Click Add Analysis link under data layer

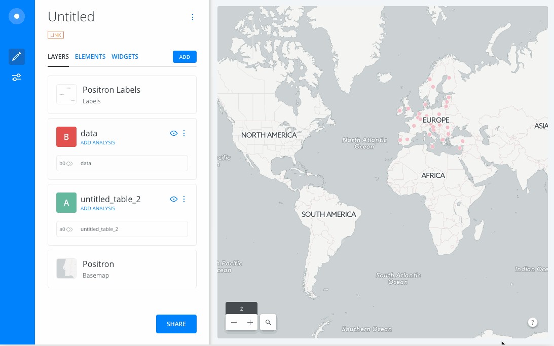pyautogui.click(x=98, y=143)
